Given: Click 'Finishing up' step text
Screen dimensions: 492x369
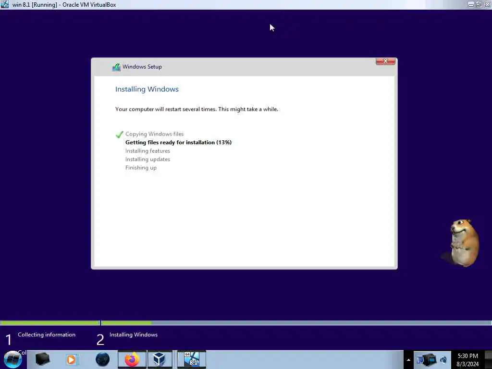Looking at the screenshot, I should (141, 168).
